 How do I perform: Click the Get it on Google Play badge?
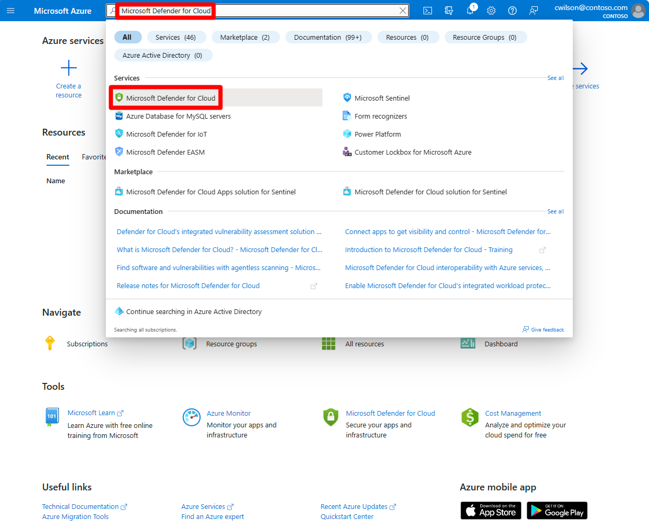557,511
